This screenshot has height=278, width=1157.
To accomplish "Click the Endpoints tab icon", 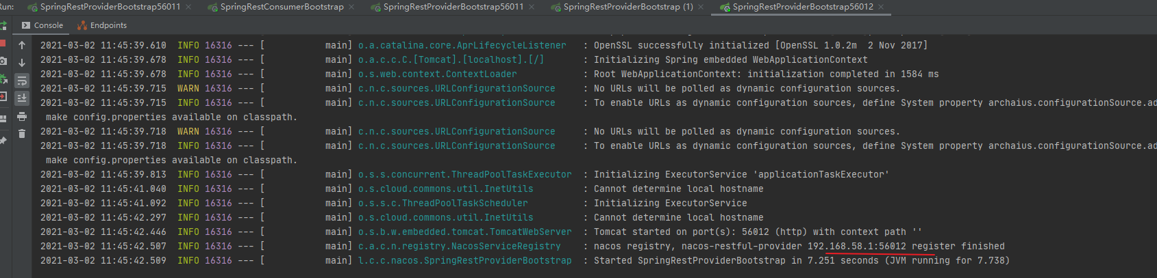I will [x=82, y=25].
